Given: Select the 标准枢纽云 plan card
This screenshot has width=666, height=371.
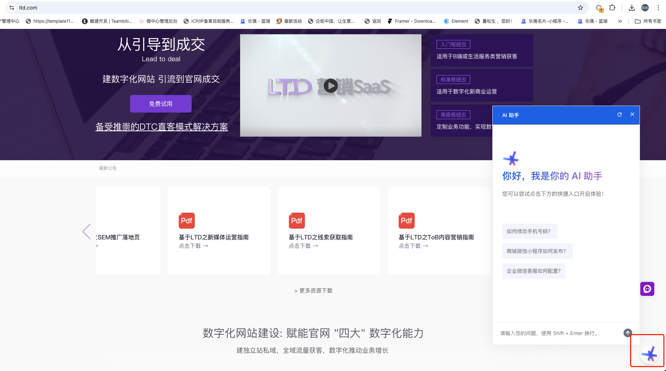Looking at the screenshot, I should [482, 85].
